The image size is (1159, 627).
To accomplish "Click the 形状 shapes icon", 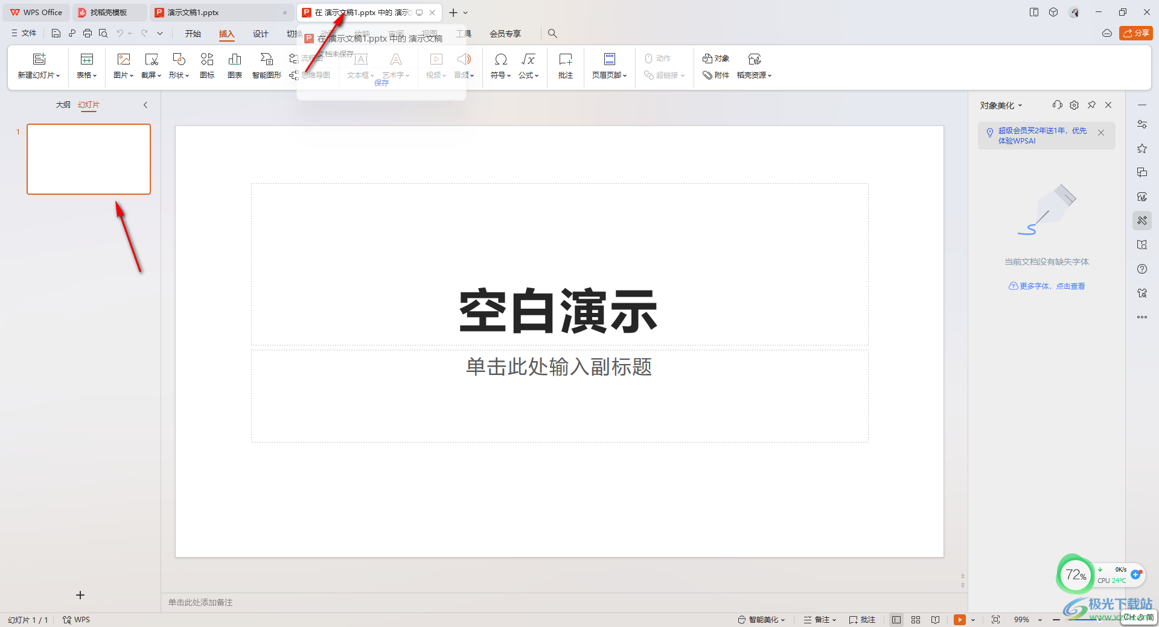I will (x=179, y=58).
